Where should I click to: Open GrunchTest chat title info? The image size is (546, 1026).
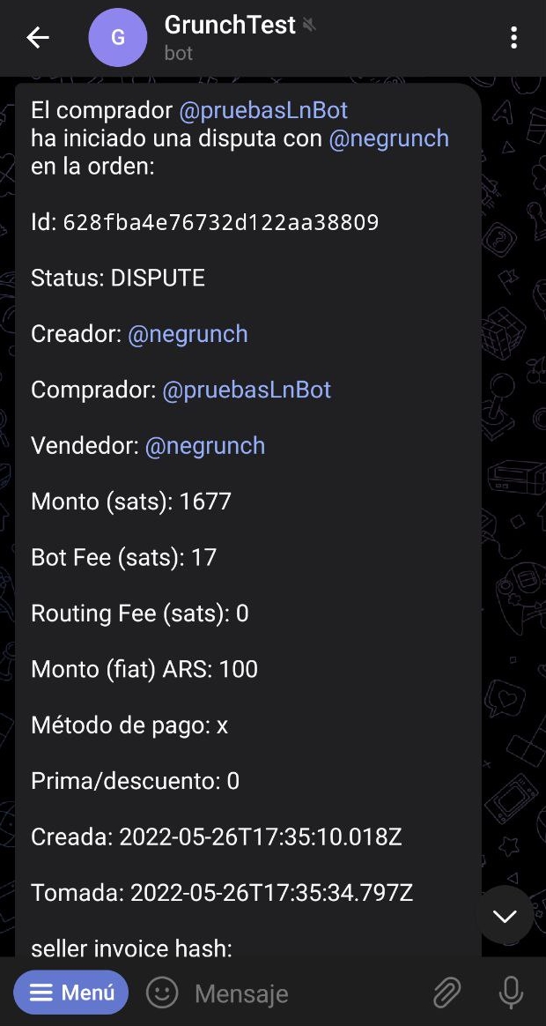(x=230, y=25)
